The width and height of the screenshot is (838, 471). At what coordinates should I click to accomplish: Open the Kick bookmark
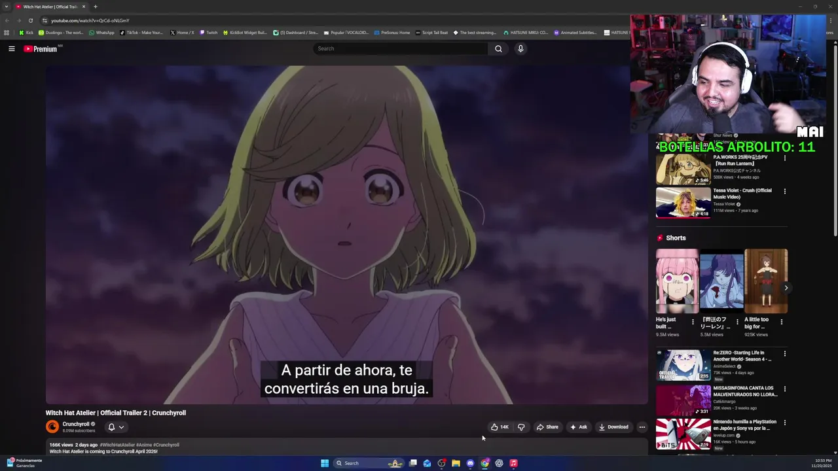[26, 32]
